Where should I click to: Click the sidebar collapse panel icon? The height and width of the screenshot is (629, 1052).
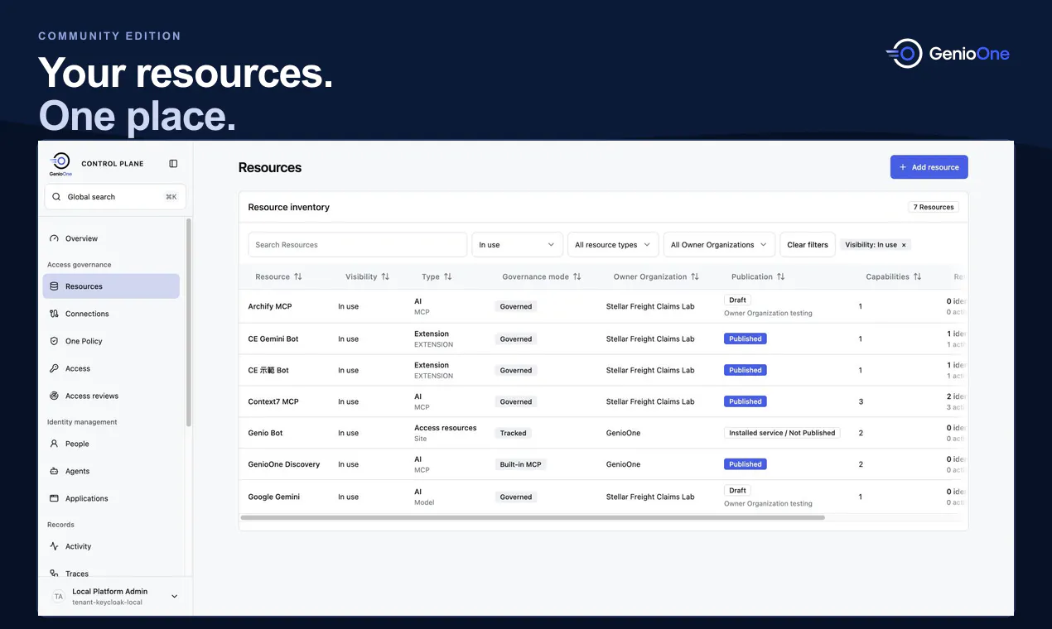coord(173,164)
